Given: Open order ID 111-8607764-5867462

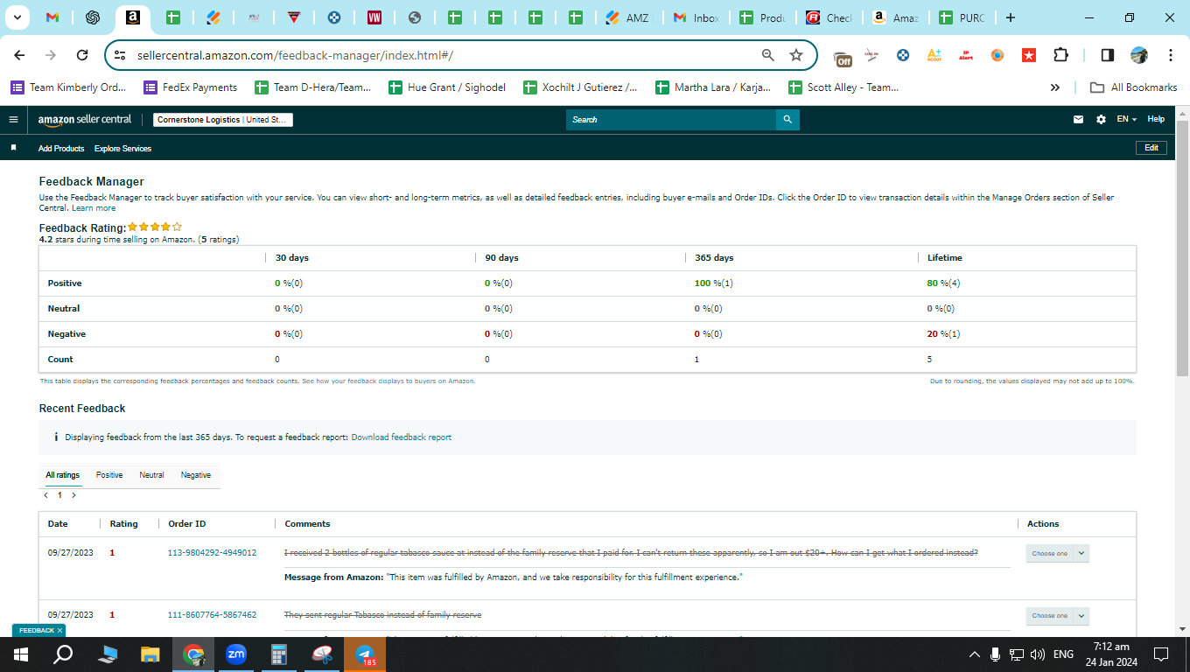Looking at the screenshot, I should [x=212, y=615].
